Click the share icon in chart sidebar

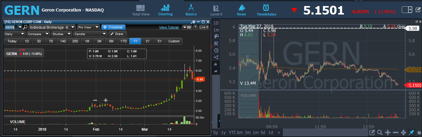pyautogui.click(x=216, y=57)
